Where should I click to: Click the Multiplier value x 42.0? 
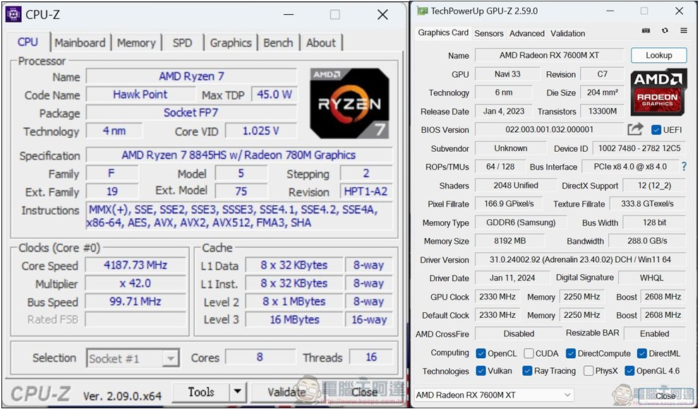[135, 283]
